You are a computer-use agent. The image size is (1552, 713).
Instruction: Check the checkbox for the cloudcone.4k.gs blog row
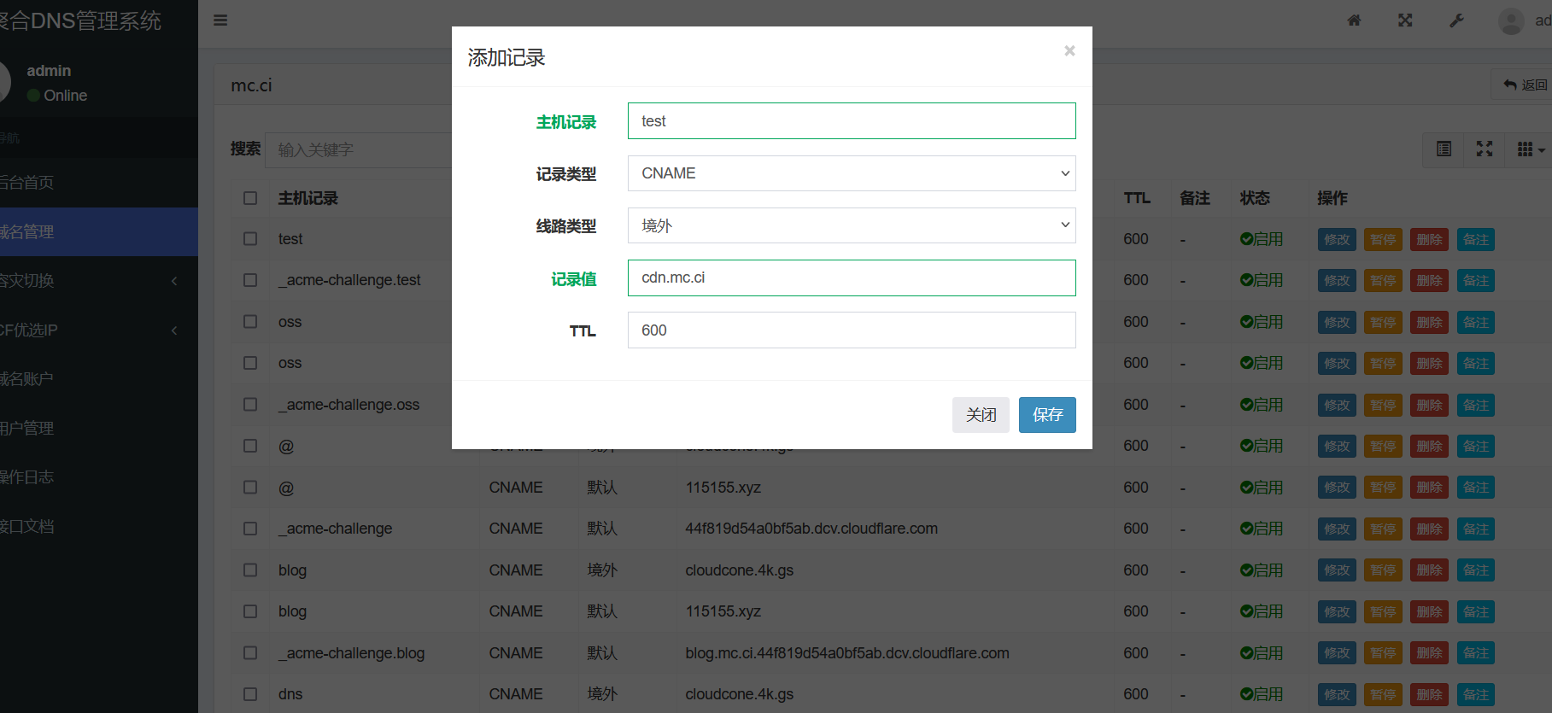click(250, 570)
